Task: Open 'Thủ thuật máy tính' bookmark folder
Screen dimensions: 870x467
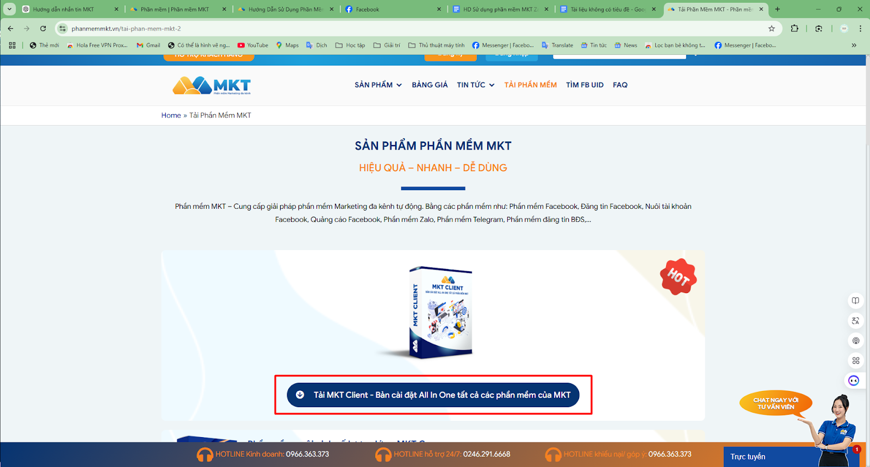Action: [437, 45]
